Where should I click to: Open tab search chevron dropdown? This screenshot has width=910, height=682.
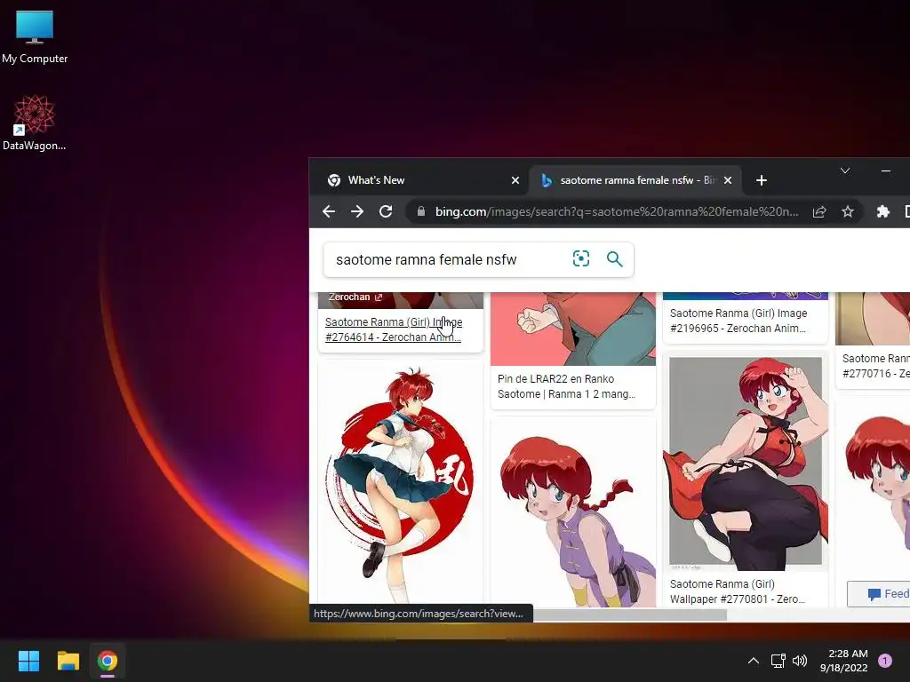(845, 170)
